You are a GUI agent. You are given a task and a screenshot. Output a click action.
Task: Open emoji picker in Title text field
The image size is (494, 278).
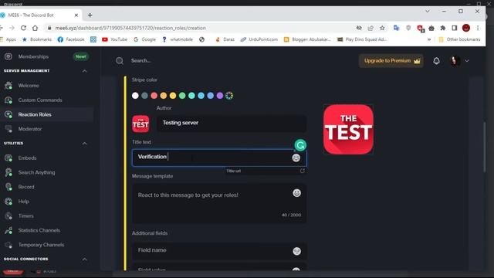click(x=296, y=158)
